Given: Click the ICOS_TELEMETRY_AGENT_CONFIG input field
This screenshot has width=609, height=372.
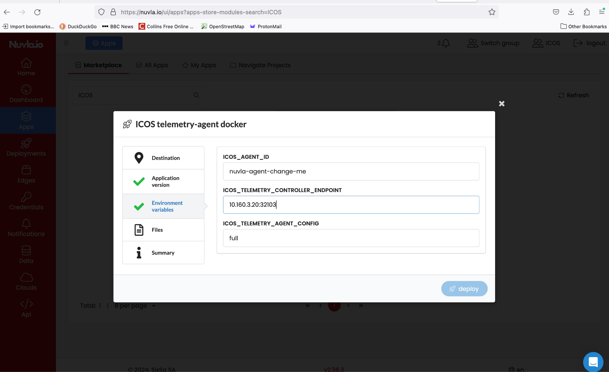Looking at the screenshot, I should (351, 238).
